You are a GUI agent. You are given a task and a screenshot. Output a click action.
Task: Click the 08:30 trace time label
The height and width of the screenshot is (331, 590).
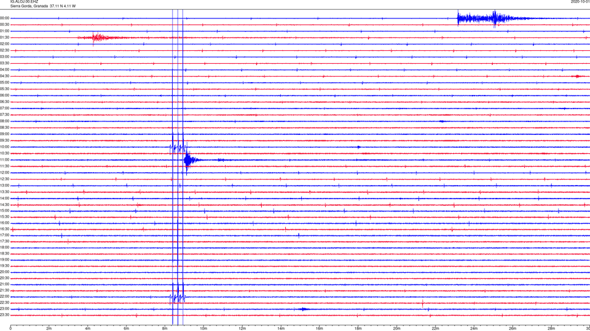[5, 127]
